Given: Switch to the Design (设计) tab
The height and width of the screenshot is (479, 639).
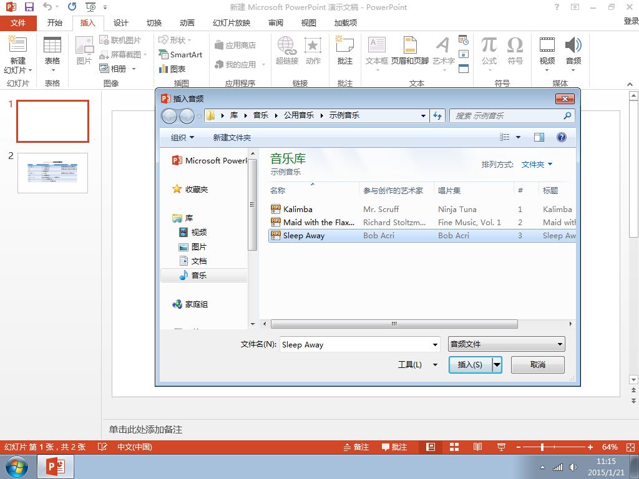Looking at the screenshot, I should pyautogui.click(x=120, y=23).
